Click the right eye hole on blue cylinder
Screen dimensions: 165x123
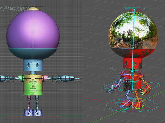pyautogui.click(x=37, y=65)
